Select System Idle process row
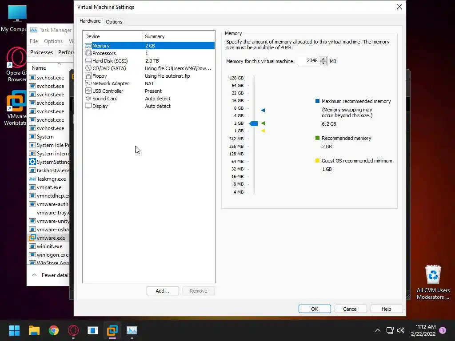The image size is (455, 341). coord(48,145)
